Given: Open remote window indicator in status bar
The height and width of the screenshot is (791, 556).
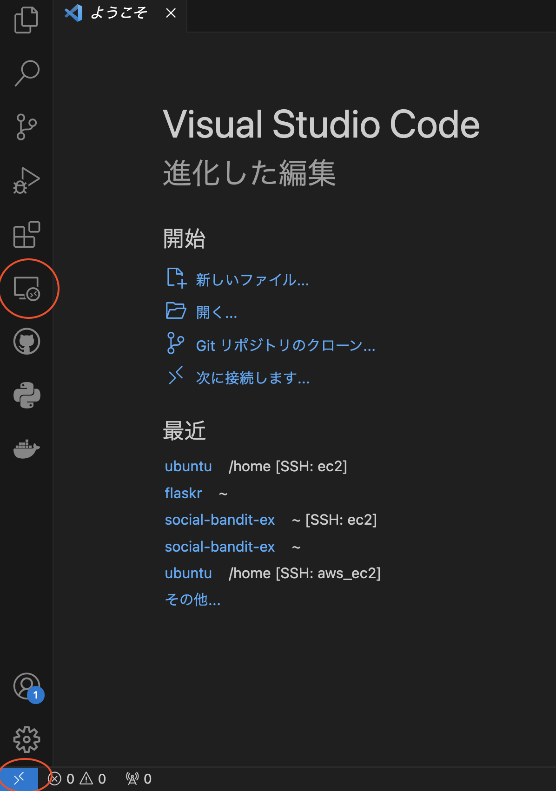Looking at the screenshot, I should click(19, 779).
